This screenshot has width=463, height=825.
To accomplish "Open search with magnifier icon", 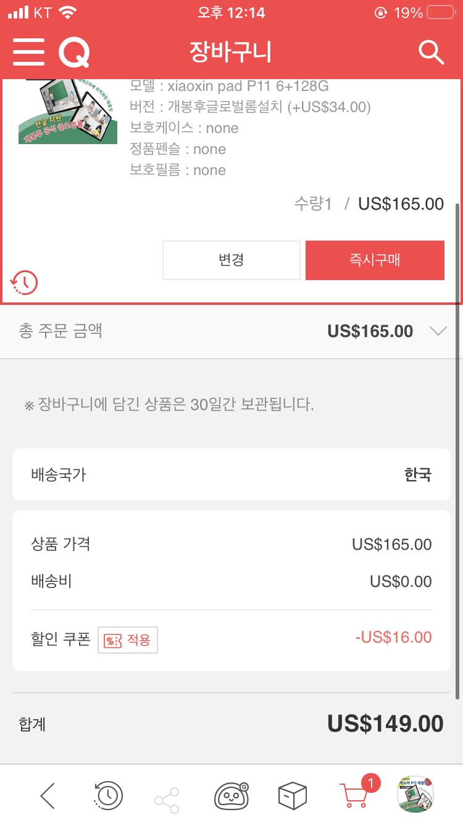I will point(431,52).
